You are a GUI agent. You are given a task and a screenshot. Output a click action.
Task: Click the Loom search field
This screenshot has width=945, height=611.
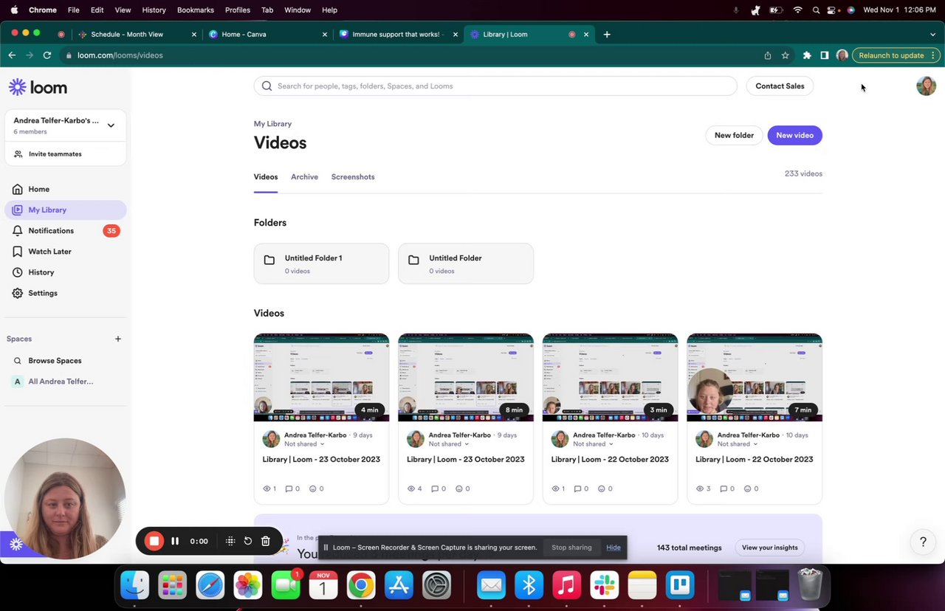coord(495,86)
